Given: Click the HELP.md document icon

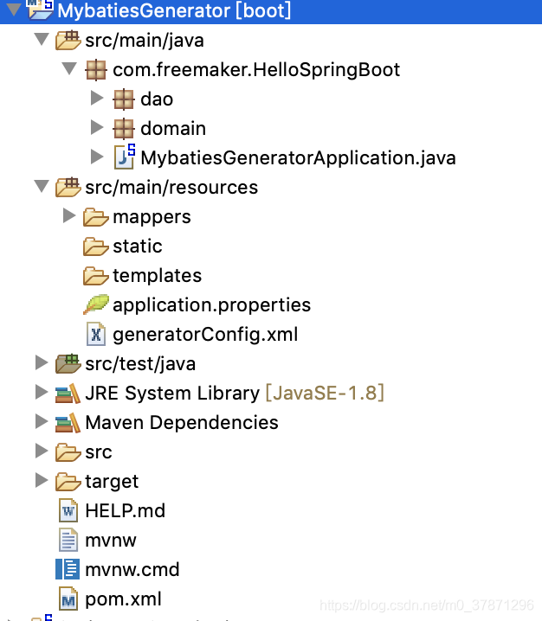Looking at the screenshot, I should [x=68, y=510].
